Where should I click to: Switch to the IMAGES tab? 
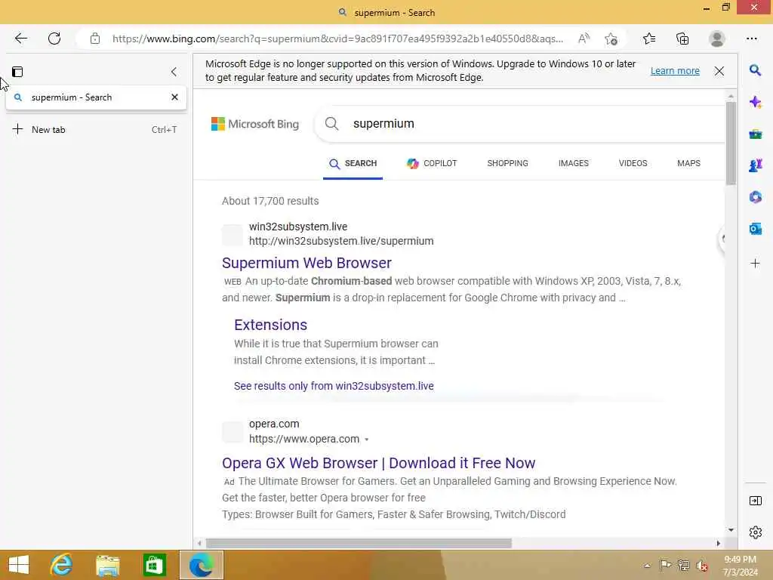(574, 163)
